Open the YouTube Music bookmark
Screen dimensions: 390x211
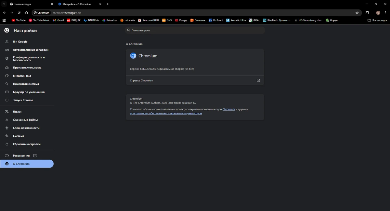tap(39, 20)
